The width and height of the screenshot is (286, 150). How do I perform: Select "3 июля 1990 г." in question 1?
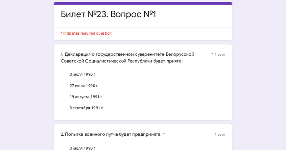83,74
